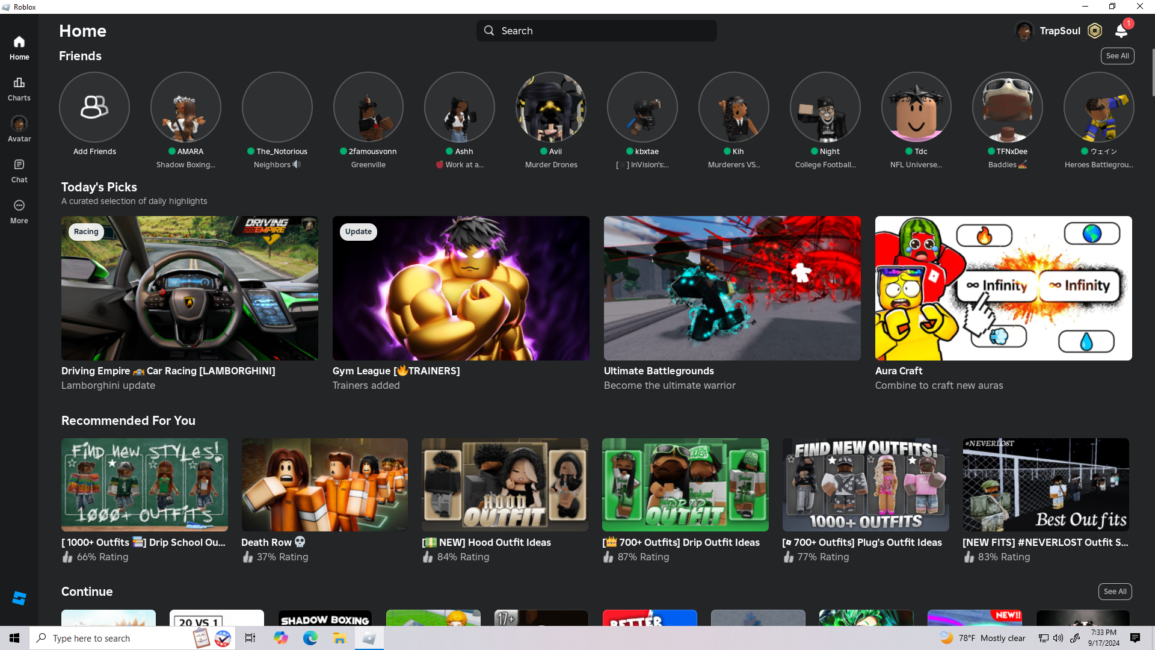This screenshot has width=1155, height=650.
Task: Open Microsoft Edge from the taskbar
Action: [310, 638]
